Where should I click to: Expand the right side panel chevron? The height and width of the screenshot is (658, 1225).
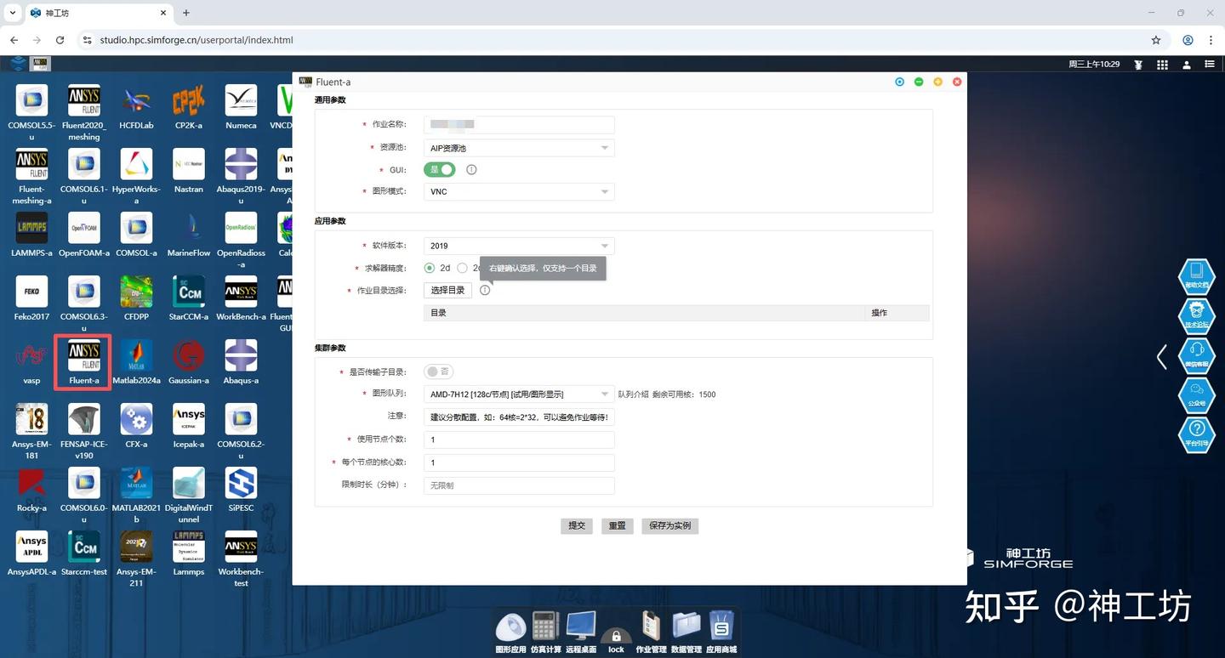tap(1161, 356)
